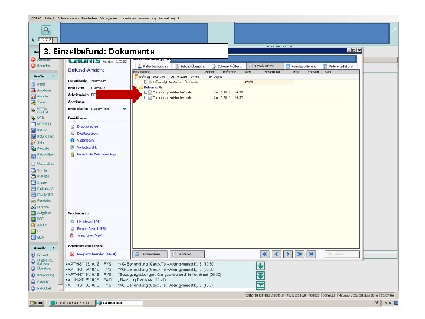The image size is (425, 319).
Task: Open the AmbTerm profile icon
Action: tap(33, 90)
